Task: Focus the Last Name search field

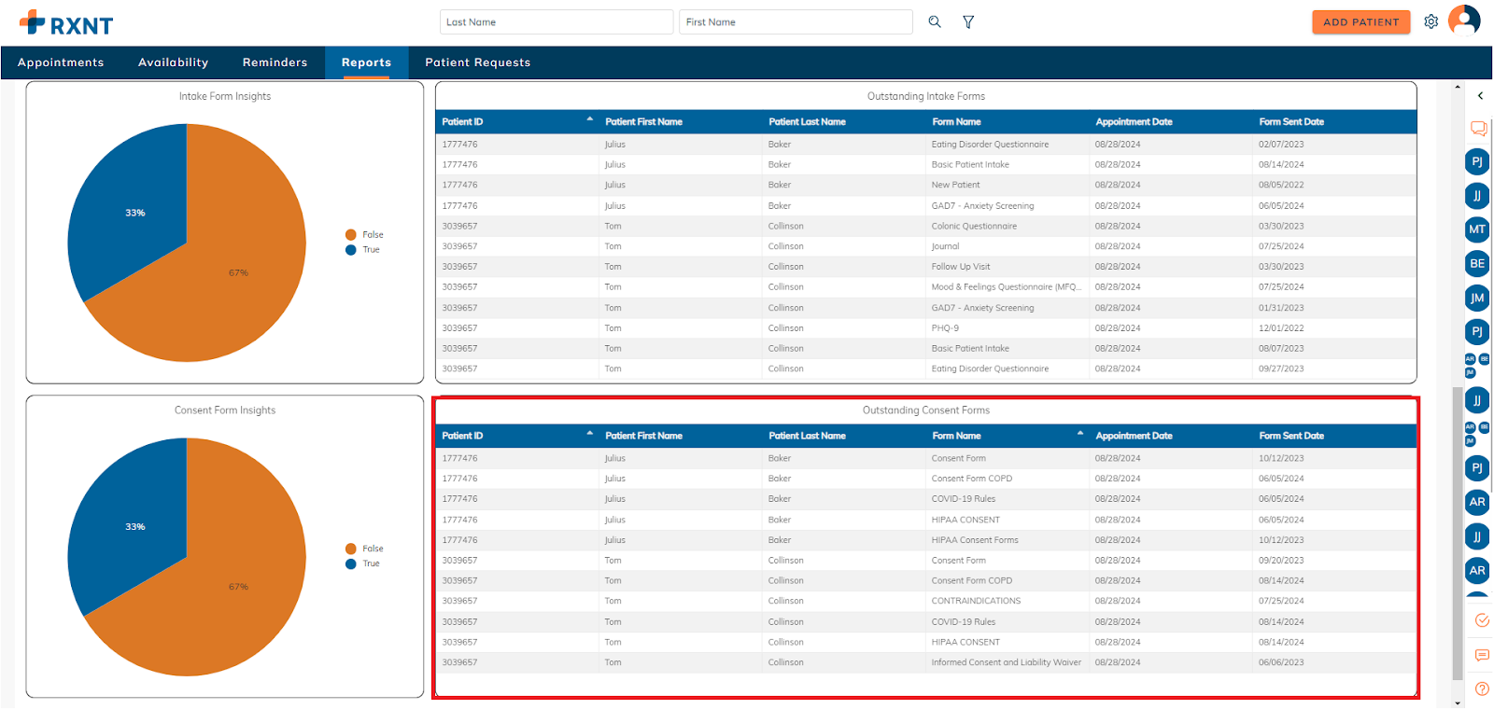Action: [x=557, y=21]
